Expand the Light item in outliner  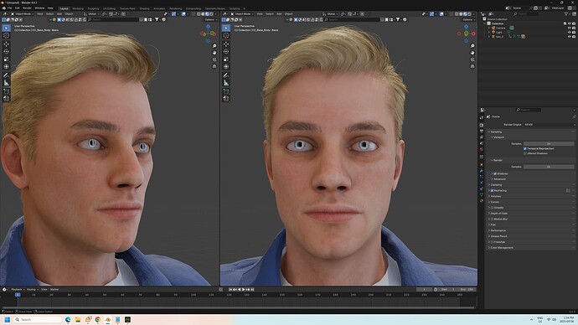click(x=489, y=33)
